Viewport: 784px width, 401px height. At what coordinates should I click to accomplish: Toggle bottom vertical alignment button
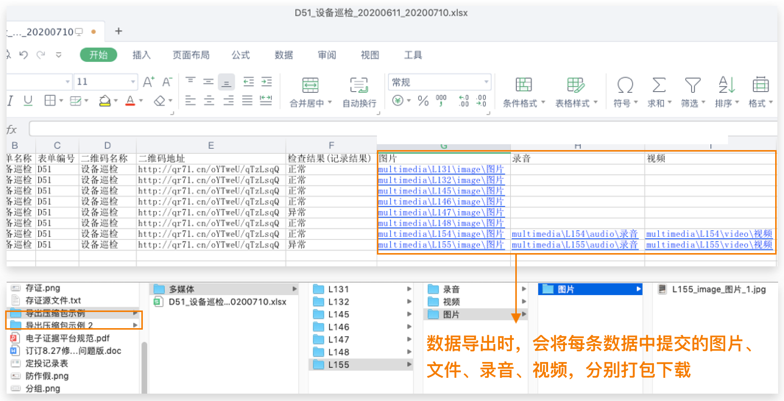pyautogui.click(x=226, y=82)
